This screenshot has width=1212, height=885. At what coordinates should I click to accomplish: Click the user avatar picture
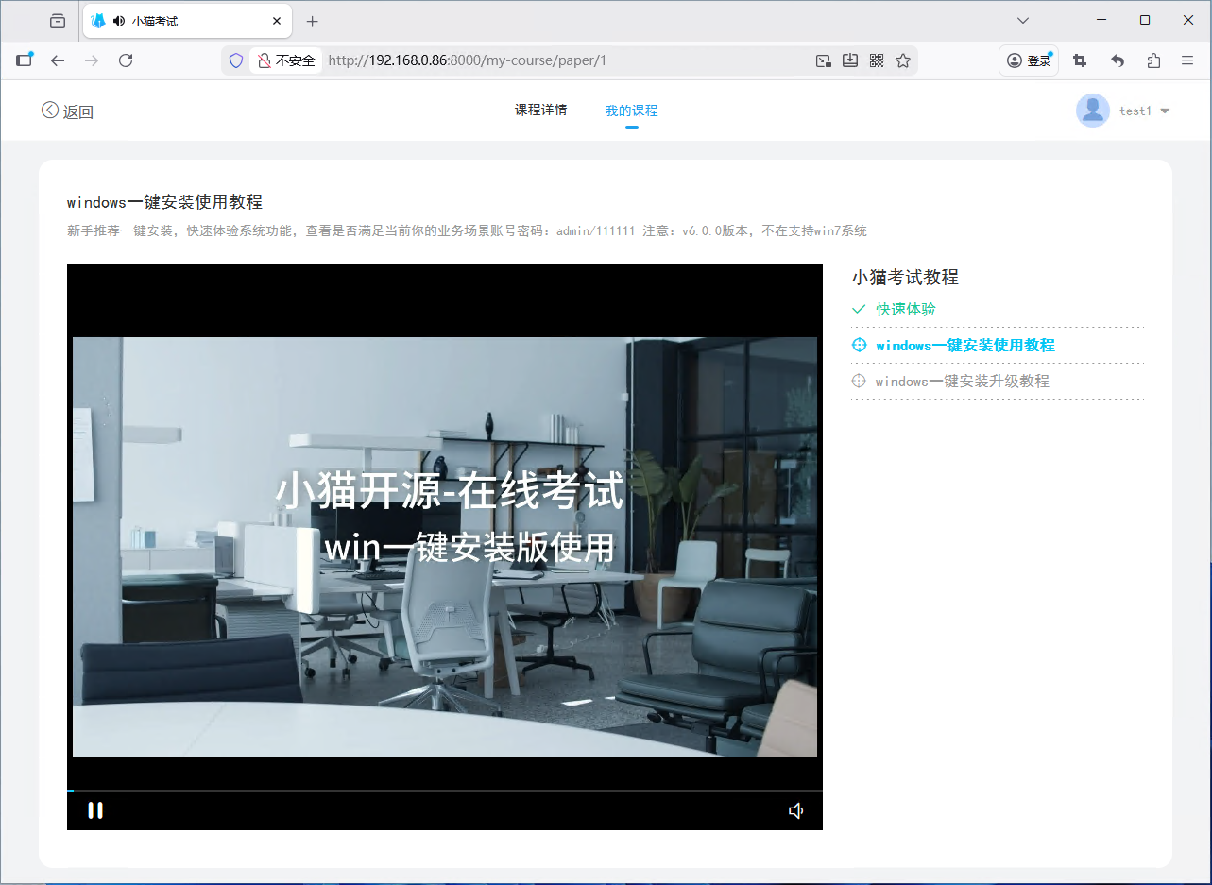[x=1093, y=111]
